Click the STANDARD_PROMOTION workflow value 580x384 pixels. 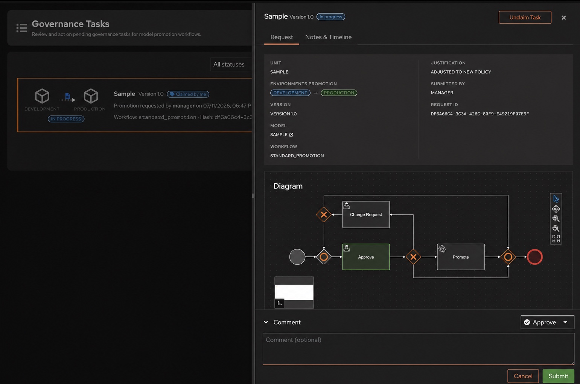tap(297, 156)
